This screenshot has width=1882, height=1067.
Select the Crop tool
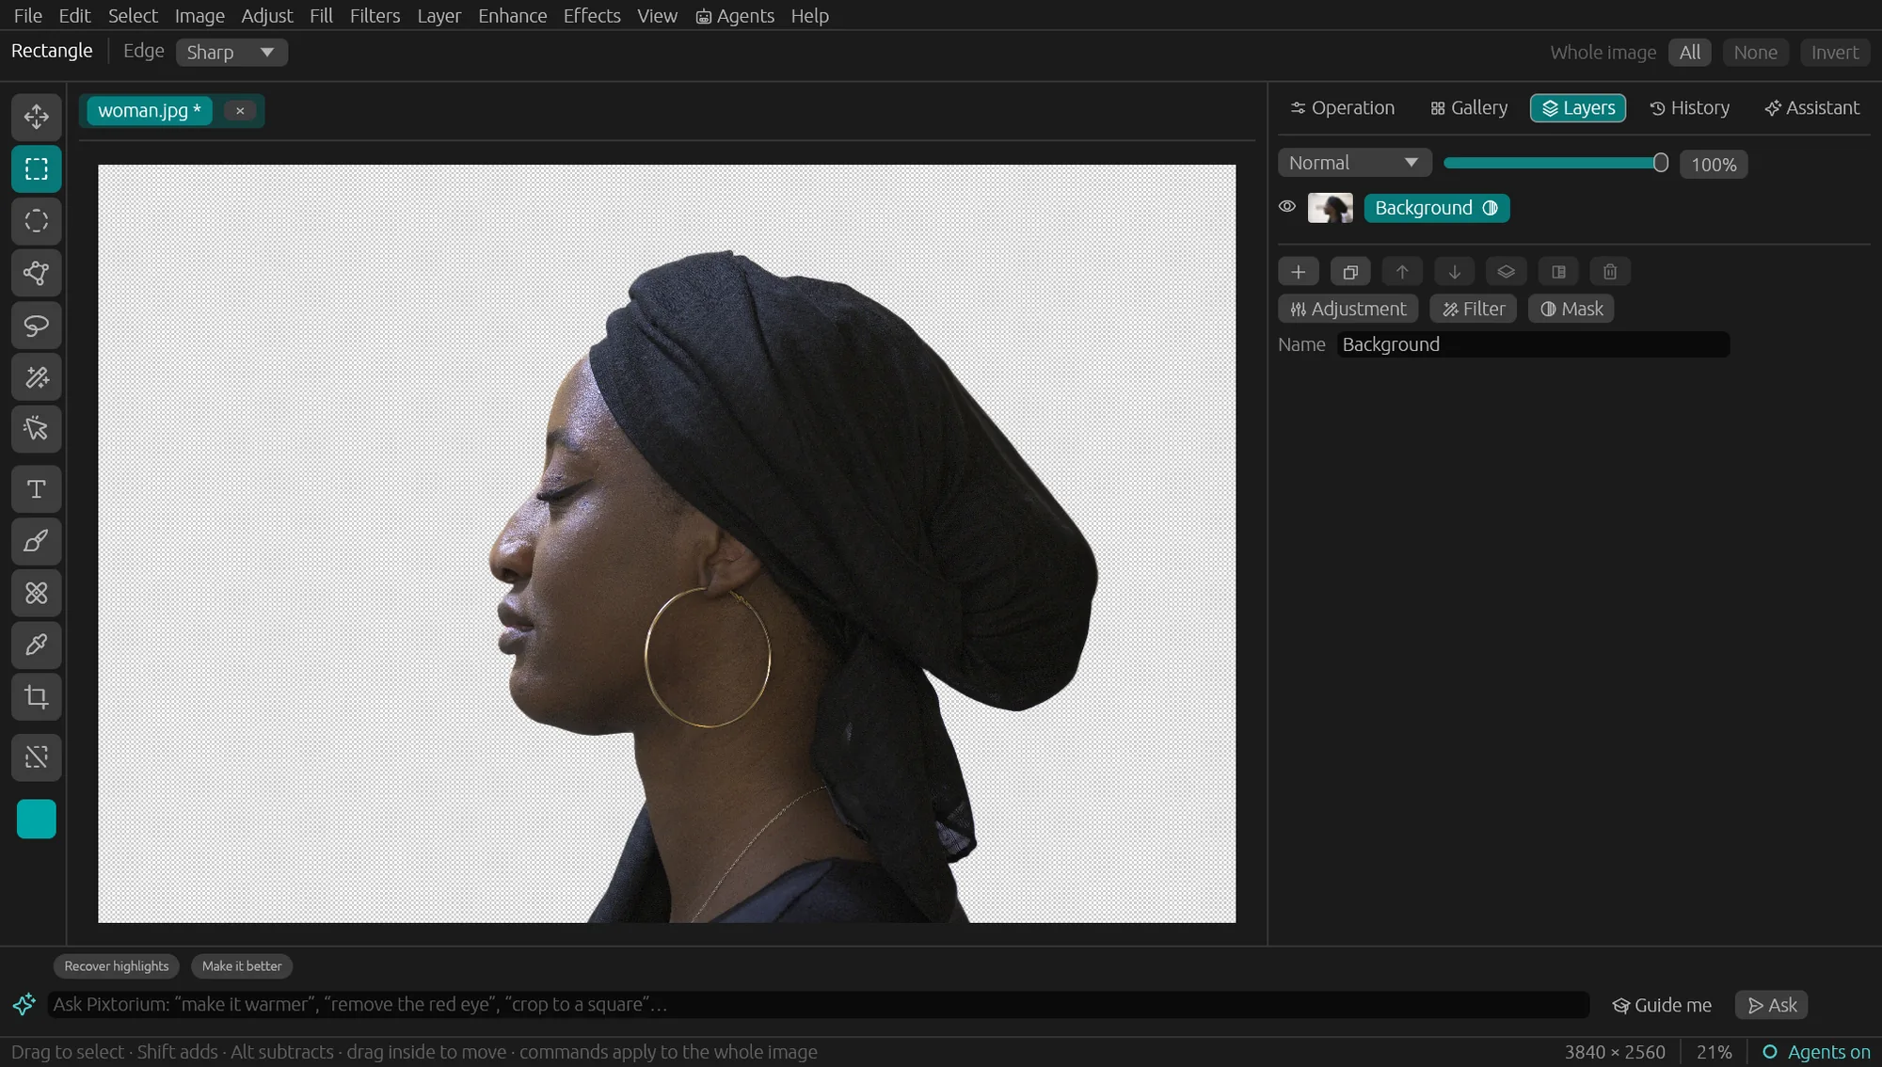(37, 697)
